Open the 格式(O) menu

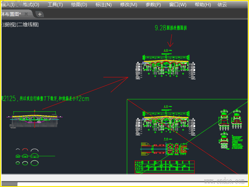pos(31,5)
